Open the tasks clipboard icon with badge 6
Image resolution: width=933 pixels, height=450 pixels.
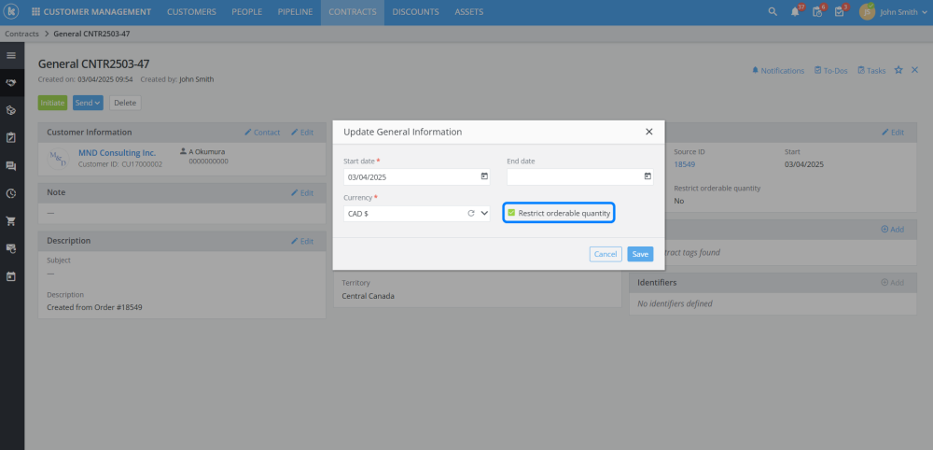click(x=817, y=12)
